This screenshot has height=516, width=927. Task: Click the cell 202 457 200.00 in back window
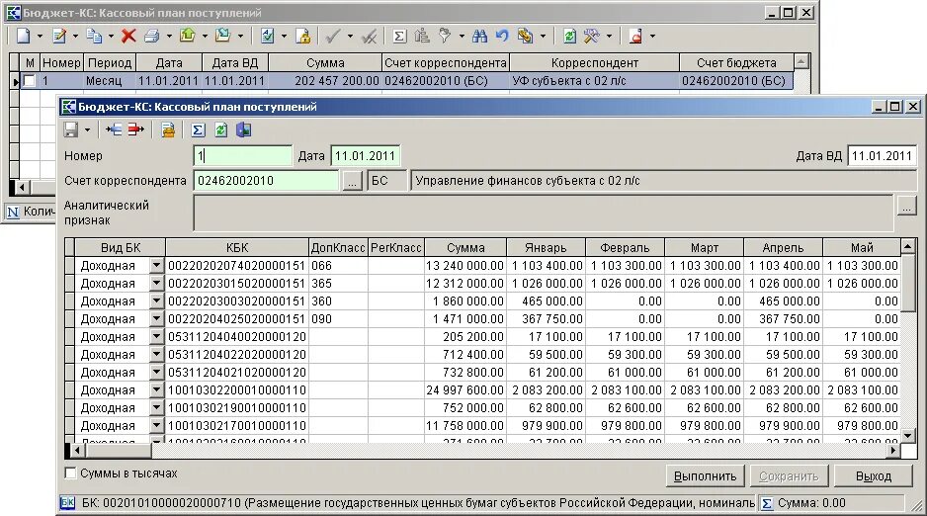pyautogui.click(x=325, y=81)
